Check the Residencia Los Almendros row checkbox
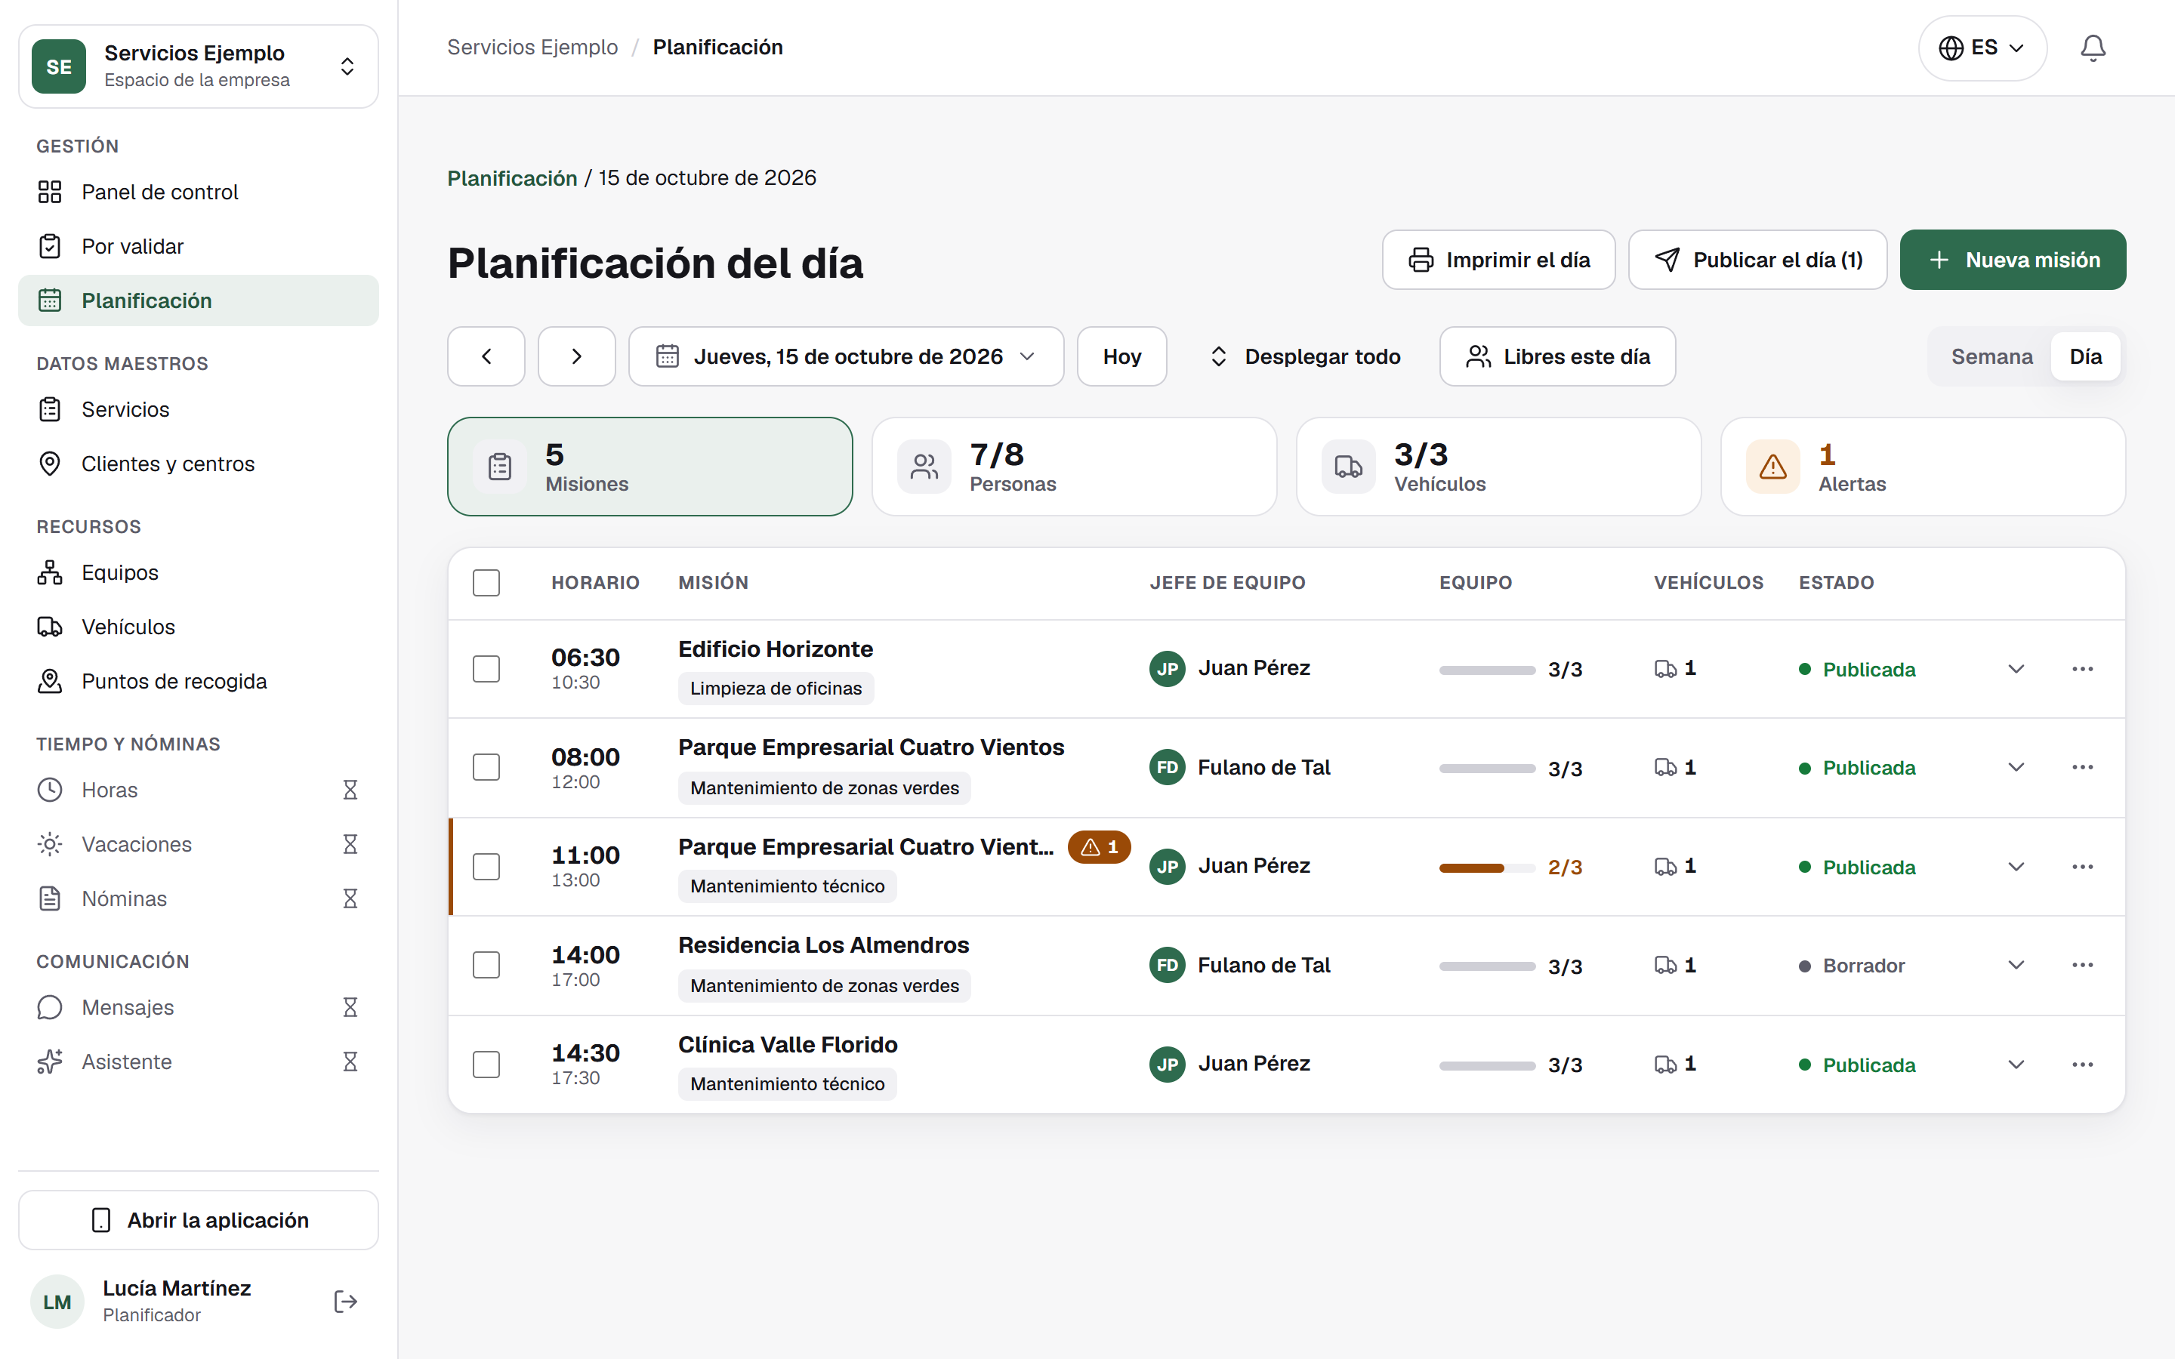Screen dimensions: 2175x1359 coord(486,964)
